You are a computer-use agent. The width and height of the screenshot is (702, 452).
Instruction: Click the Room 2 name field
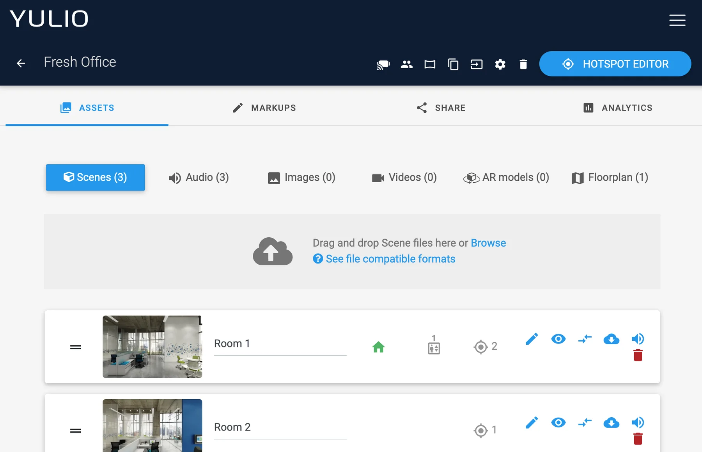280,427
